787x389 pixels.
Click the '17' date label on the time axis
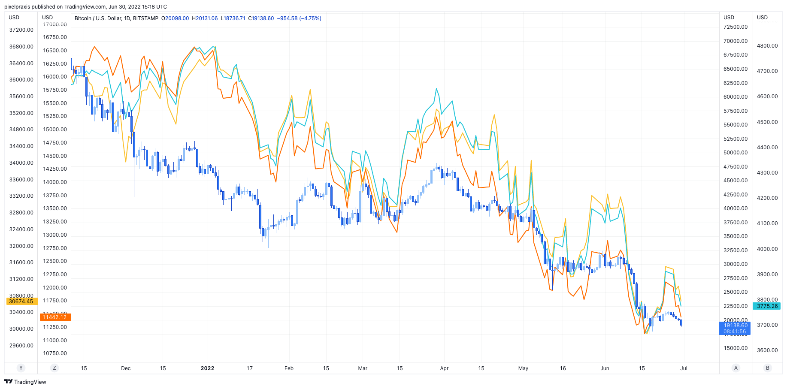(x=250, y=368)
